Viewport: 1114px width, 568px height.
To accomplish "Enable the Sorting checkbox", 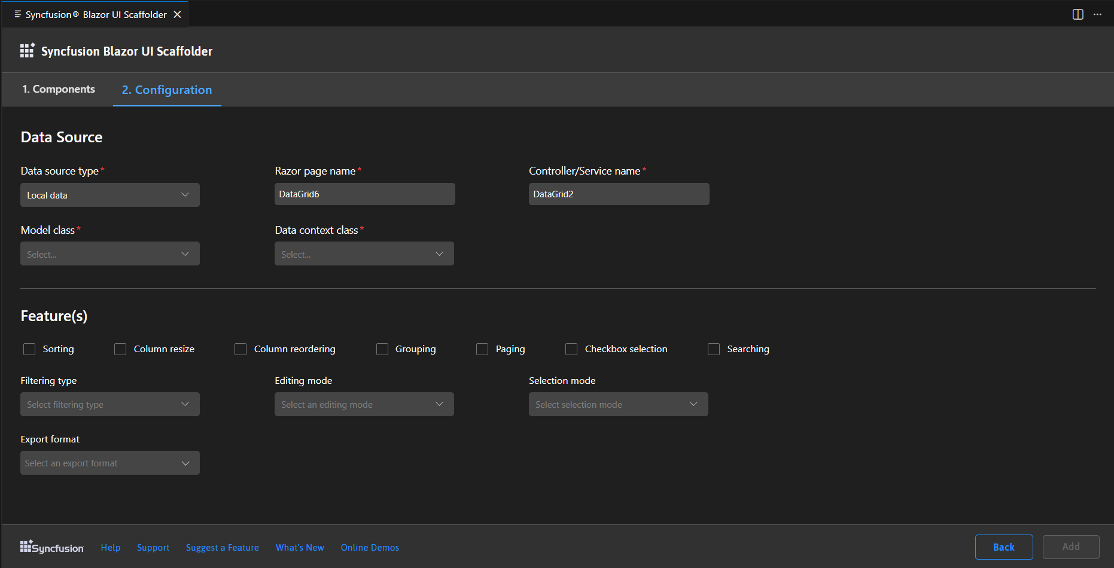I will tap(29, 349).
